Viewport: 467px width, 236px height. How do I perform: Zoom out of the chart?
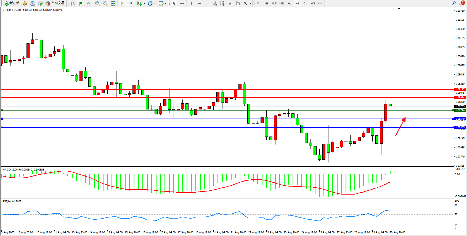(105, 3)
